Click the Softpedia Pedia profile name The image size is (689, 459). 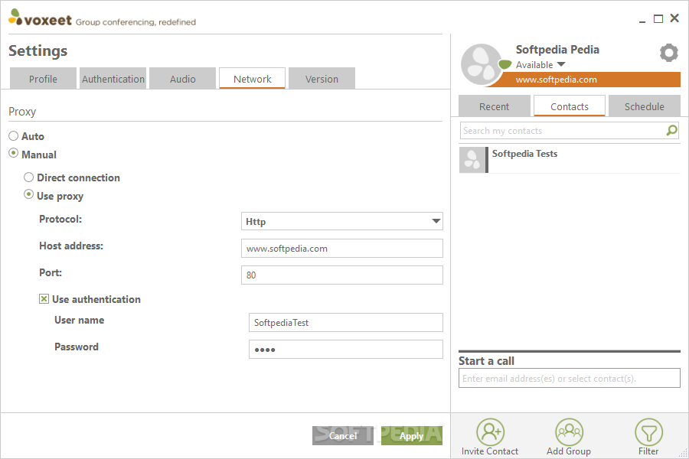(x=557, y=50)
